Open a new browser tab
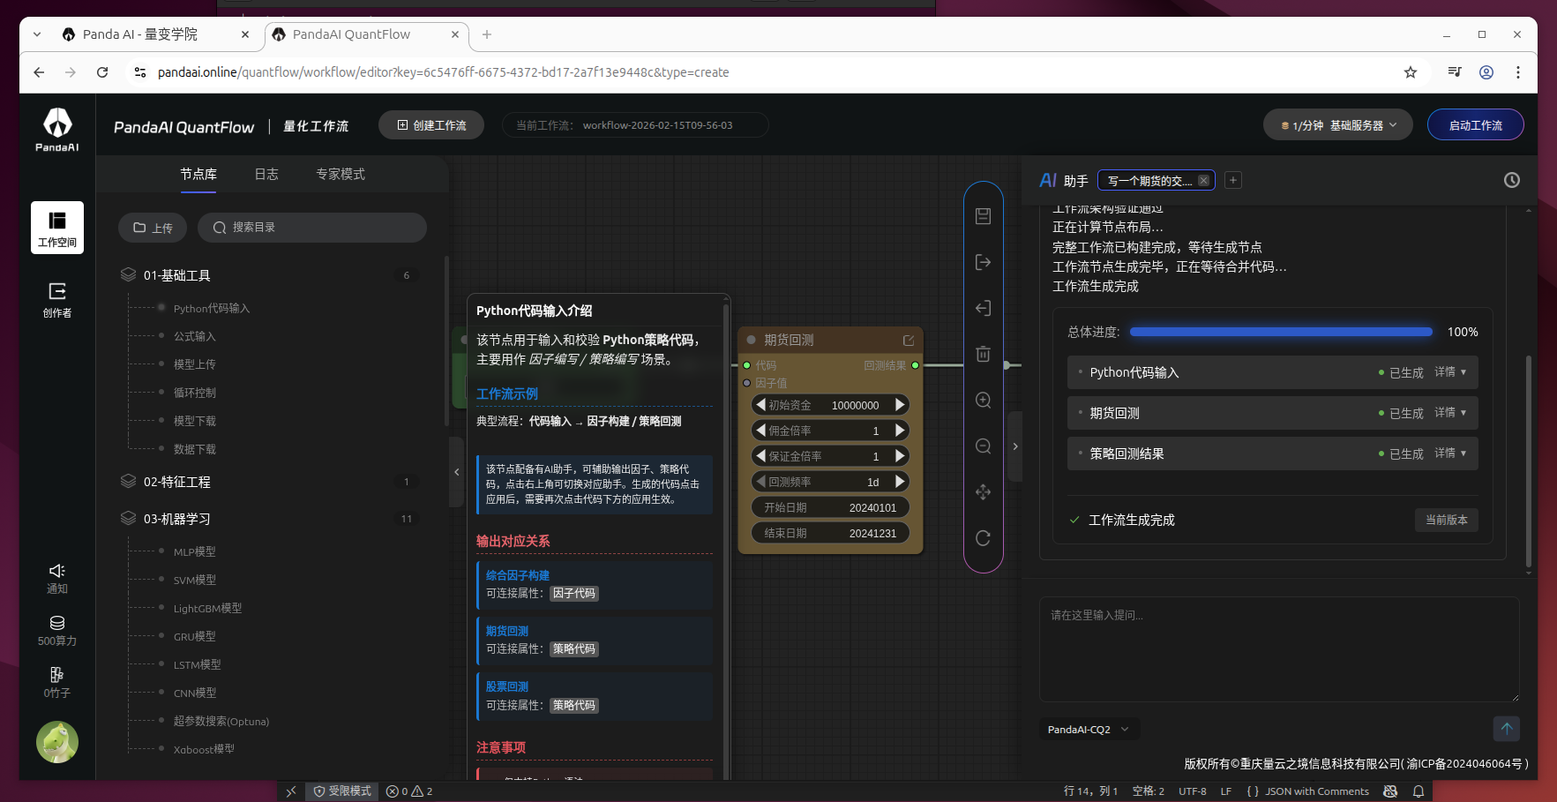The width and height of the screenshot is (1557, 802). point(487,34)
